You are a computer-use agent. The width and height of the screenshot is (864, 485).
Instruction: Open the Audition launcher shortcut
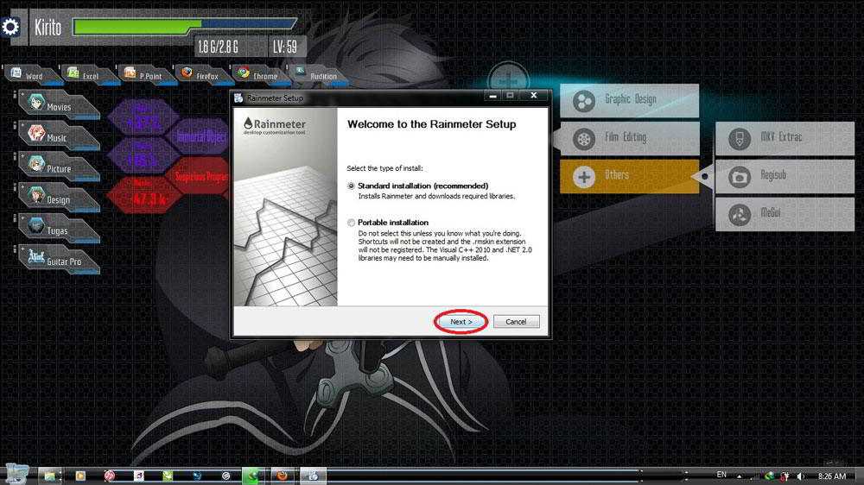click(x=316, y=75)
